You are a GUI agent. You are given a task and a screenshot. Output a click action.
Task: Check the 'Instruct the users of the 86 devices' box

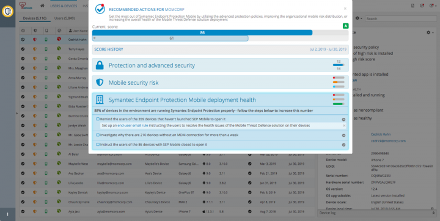(x=98, y=145)
